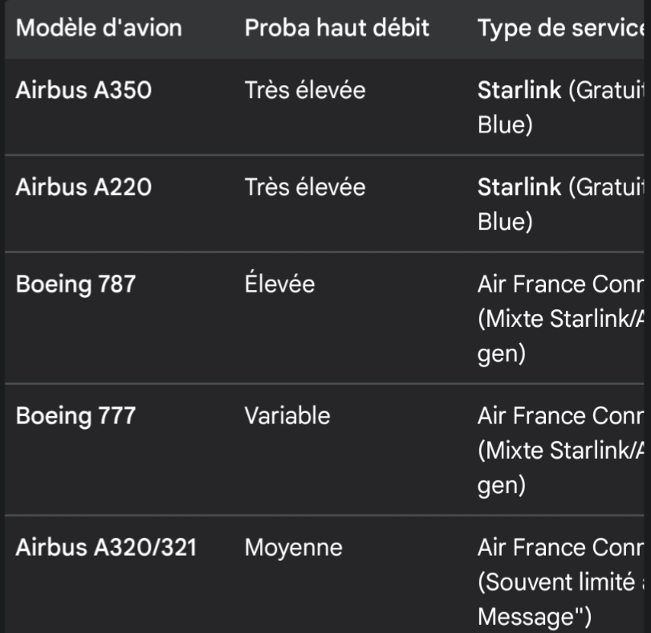Select the "Boeing 787" row label
The width and height of the screenshot is (651, 633).
[76, 284]
